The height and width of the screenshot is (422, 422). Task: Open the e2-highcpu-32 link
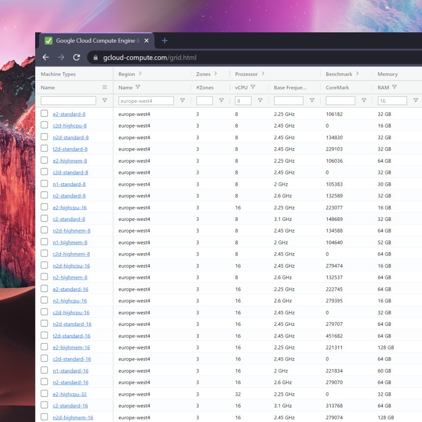click(x=70, y=394)
